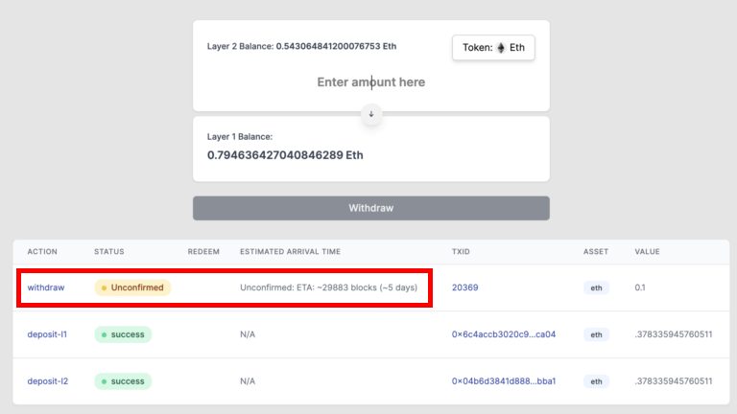
Task: Click the Ethereum logo in token selector
Action: coord(500,48)
